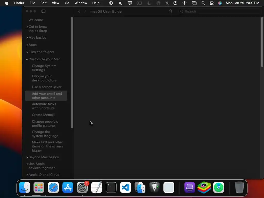Expand the Files and folders section
Image resolution: width=264 pixels, height=198 pixels.
pos(27,52)
